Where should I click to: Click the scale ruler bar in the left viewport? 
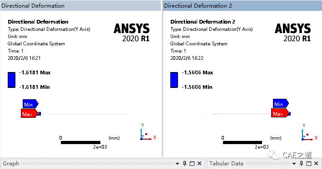[x=80, y=142]
